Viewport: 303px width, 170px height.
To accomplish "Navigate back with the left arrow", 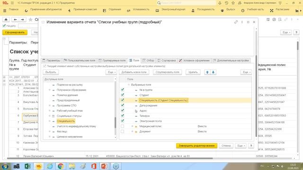I will click(x=15, y=19).
